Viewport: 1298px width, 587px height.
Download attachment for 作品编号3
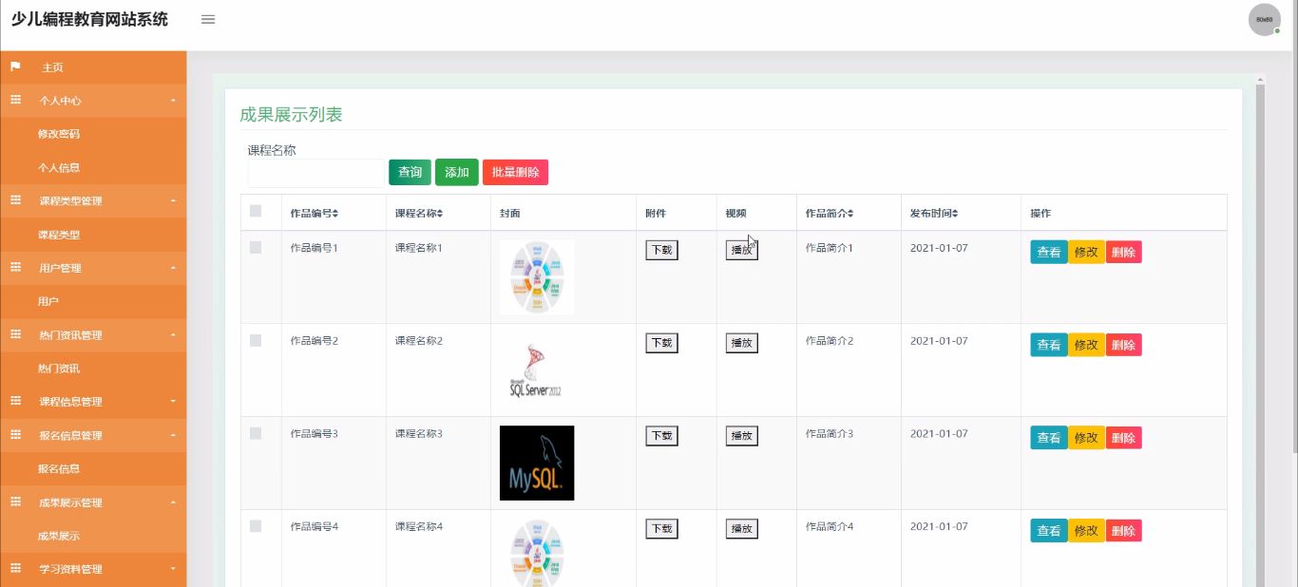coord(661,436)
